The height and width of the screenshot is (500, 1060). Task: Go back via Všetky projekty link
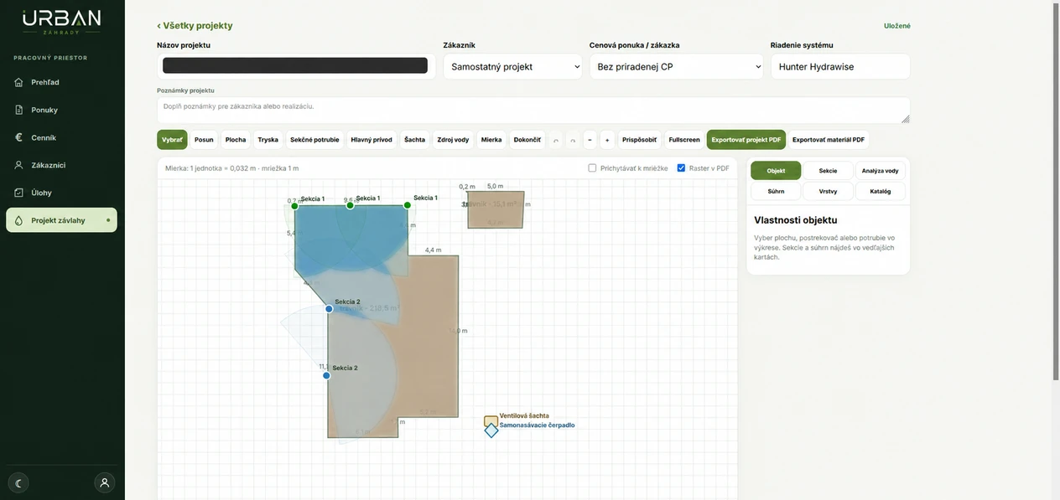point(195,26)
